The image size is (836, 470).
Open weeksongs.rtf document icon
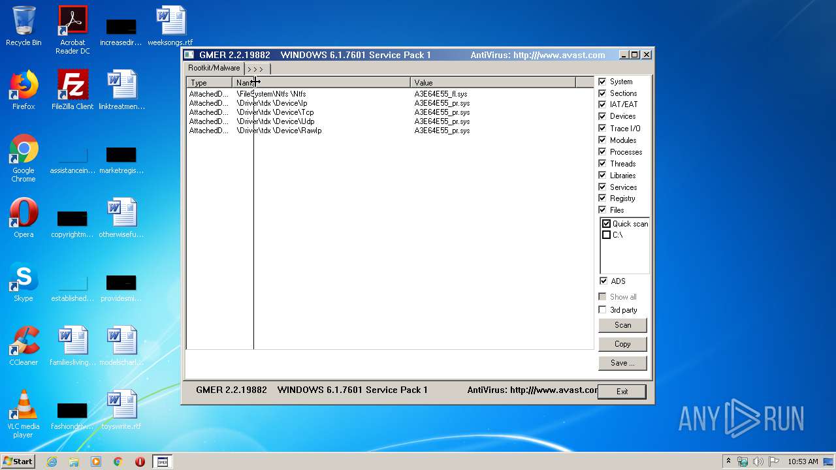170,26
